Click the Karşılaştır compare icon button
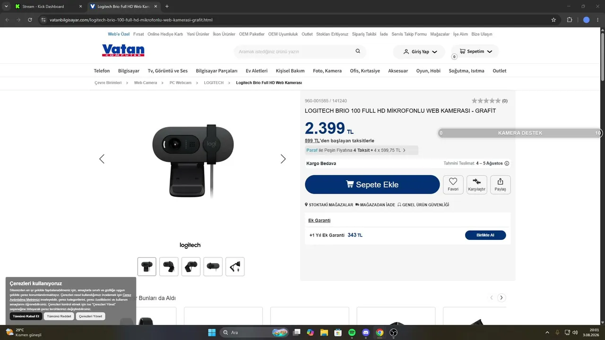Viewport: 605px width, 340px height. (x=477, y=185)
